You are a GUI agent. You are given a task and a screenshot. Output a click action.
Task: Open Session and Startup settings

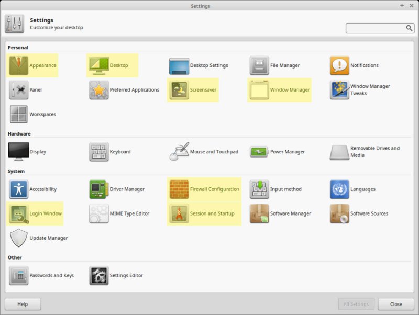(x=179, y=213)
